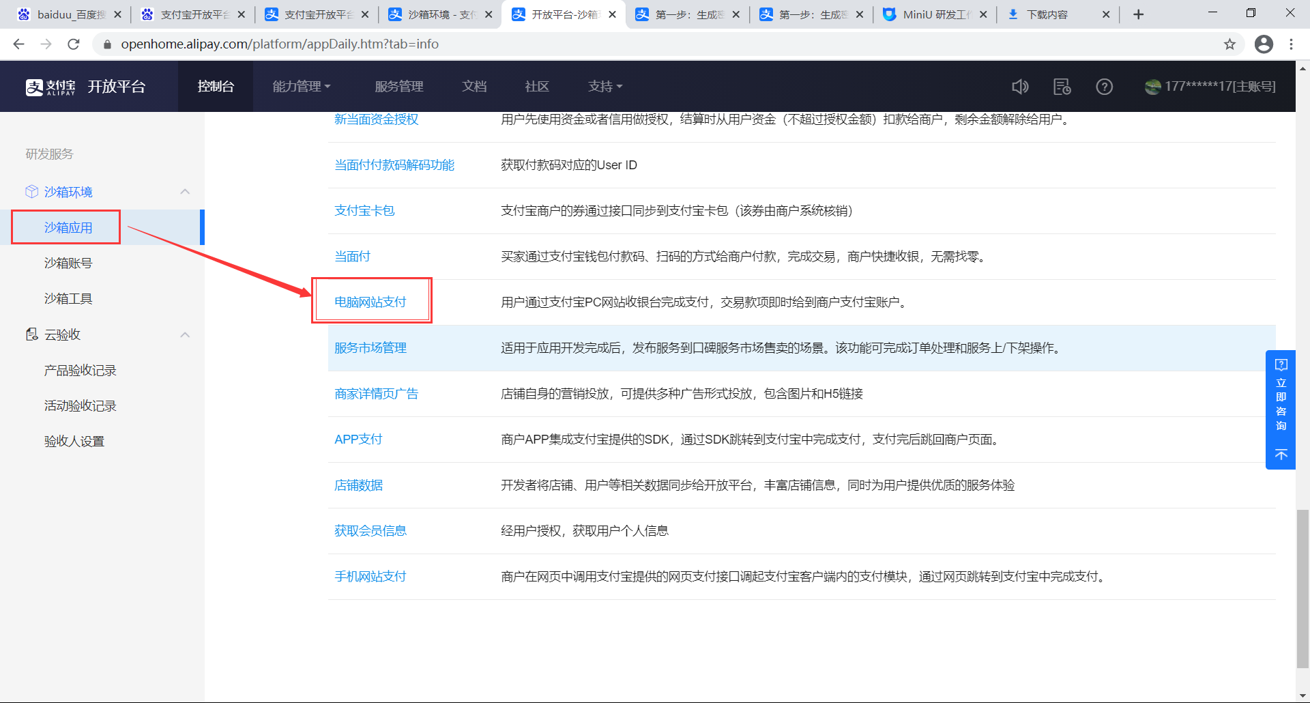Open the 店铺数据 link
The height and width of the screenshot is (703, 1310).
click(x=358, y=485)
